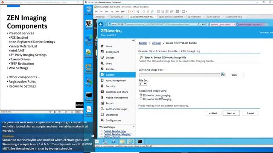The image size is (273, 153).
Task: Select ZENworks WinPE Imaging radio option
Action: coord(141,99)
